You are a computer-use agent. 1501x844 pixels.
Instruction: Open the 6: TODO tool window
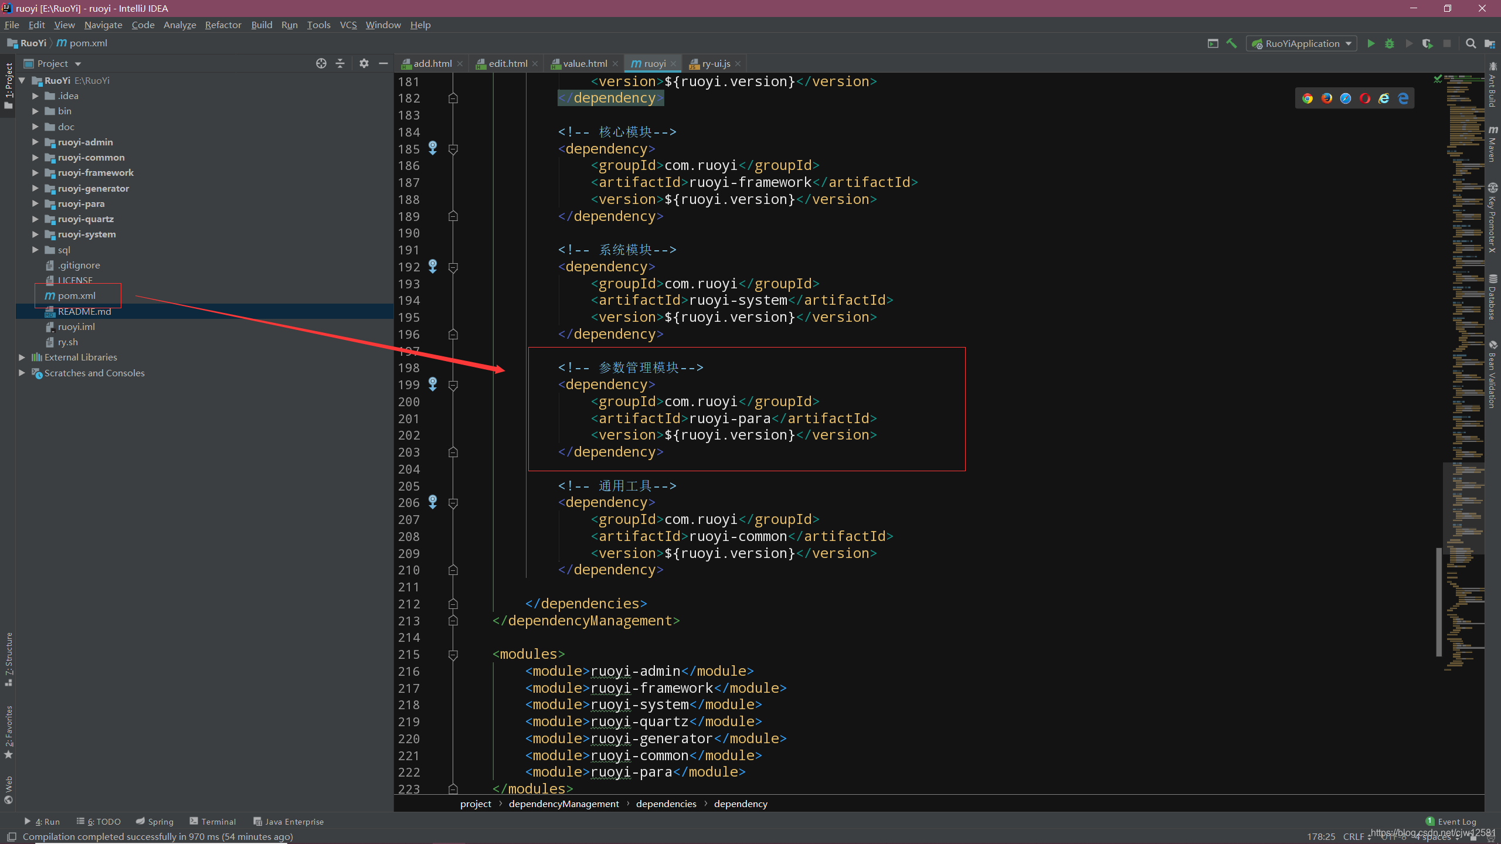click(99, 822)
